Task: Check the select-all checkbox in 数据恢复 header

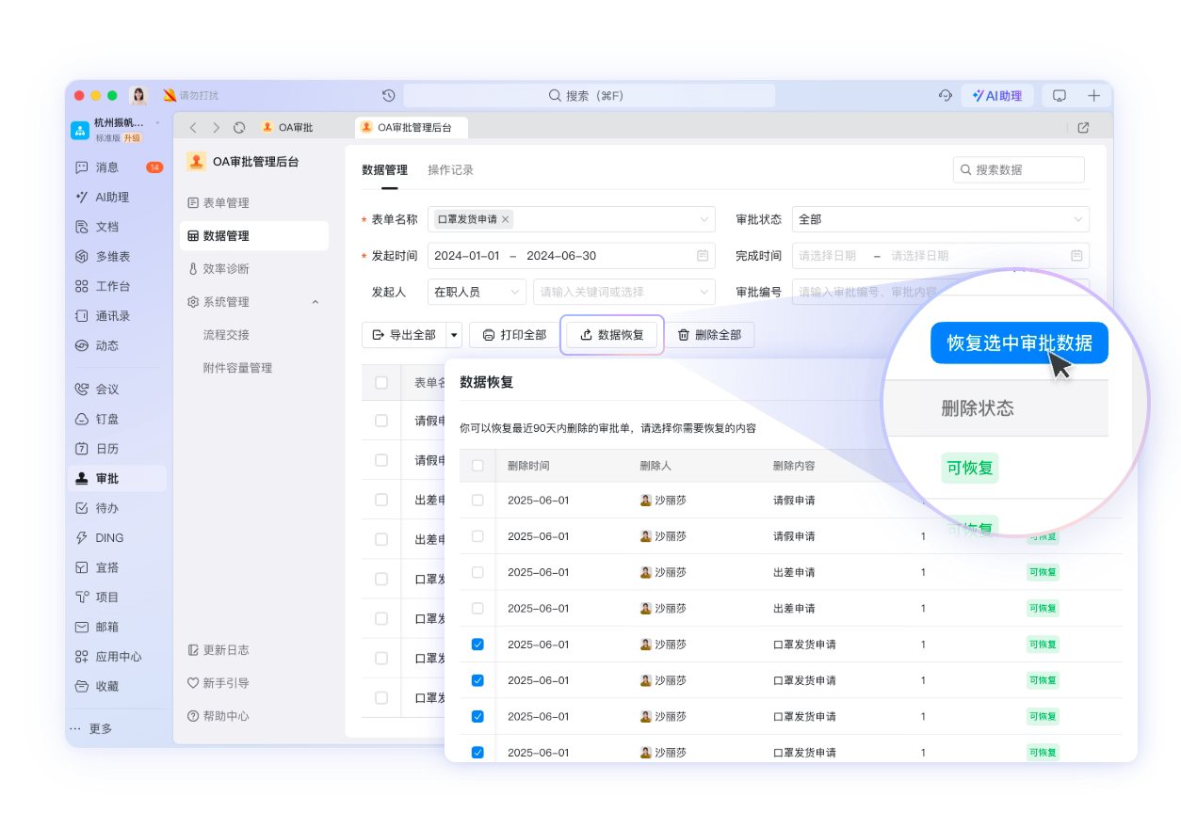Action: point(477,466)
